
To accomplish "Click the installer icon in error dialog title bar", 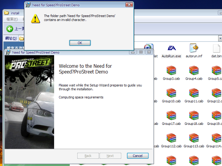I will pos(28,5).
